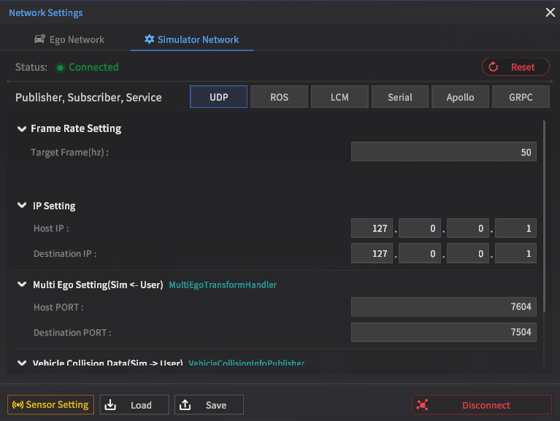Click the settings panel vertical scrollbar
Image resolution: width=560 pixels, height=421 pixels.
544,219
